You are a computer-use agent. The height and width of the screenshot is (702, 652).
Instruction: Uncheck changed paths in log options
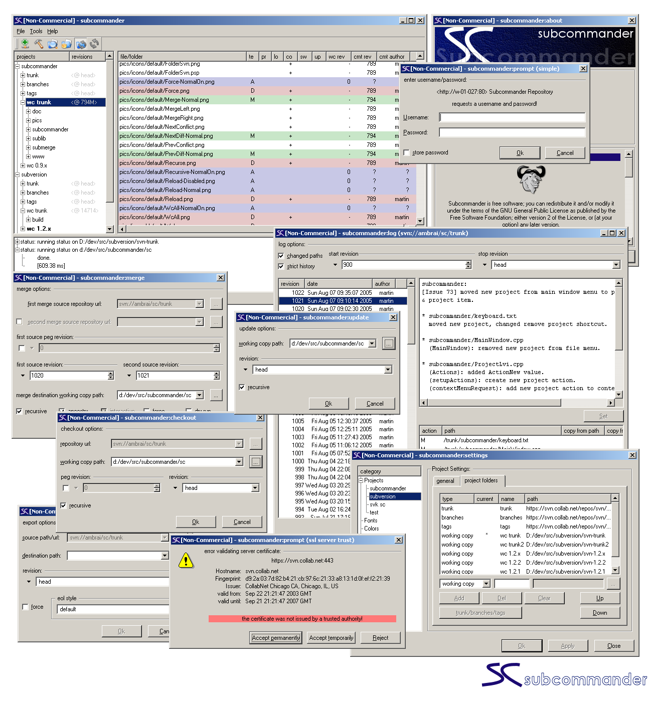281,256
